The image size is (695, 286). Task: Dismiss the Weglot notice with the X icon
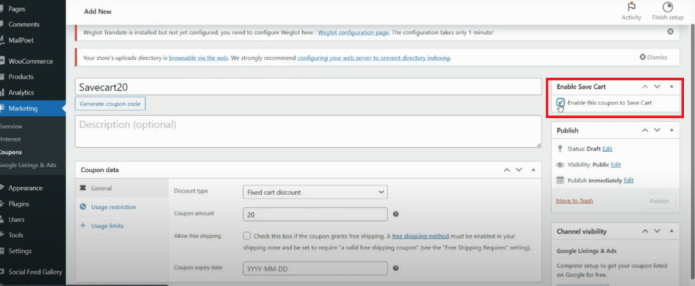point(671,31)
